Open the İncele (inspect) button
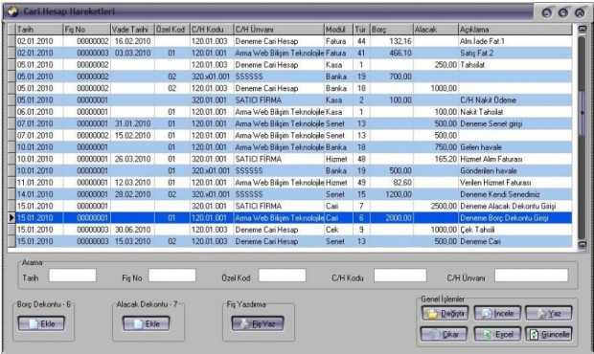 [497, 314]
